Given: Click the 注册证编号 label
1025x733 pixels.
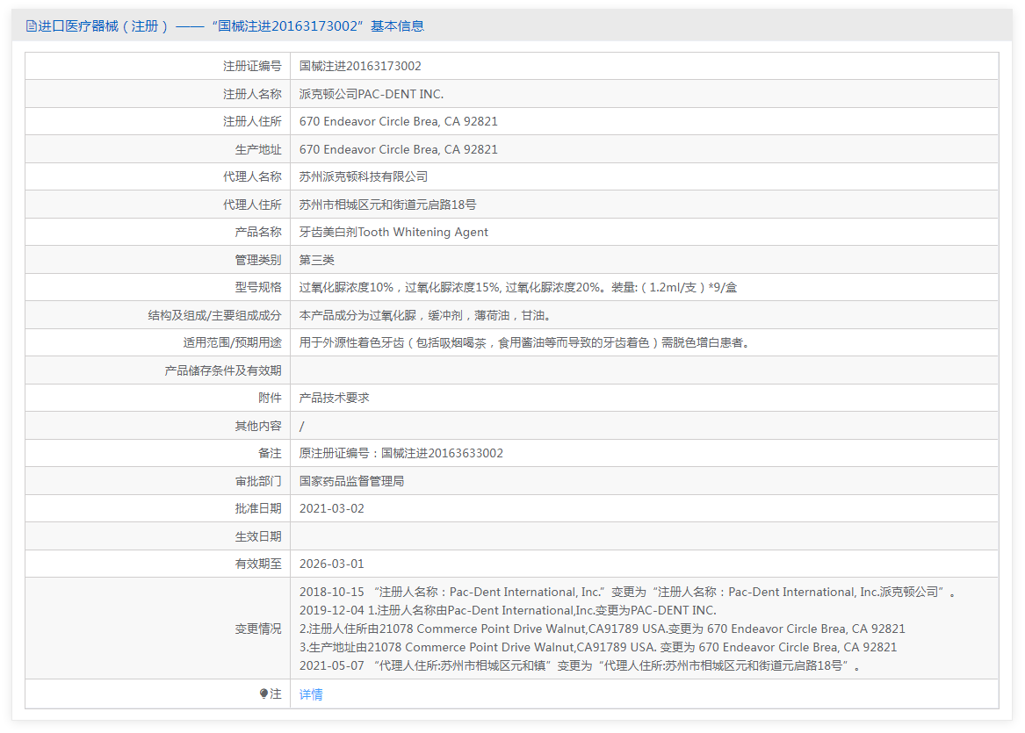Looking at the screenshot, I should (252, 66).
